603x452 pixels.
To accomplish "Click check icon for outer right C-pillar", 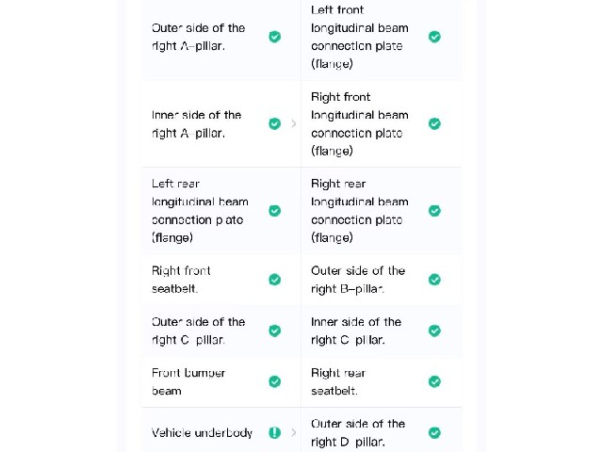I will (x=274, y=331).
